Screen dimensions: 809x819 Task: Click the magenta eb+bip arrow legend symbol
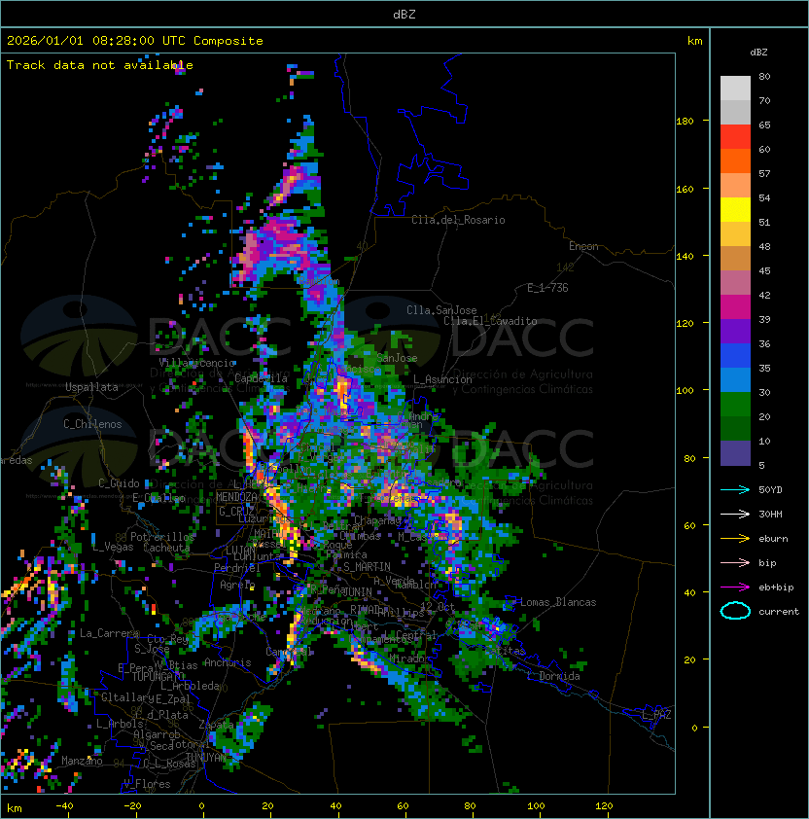tap(735, 588)
